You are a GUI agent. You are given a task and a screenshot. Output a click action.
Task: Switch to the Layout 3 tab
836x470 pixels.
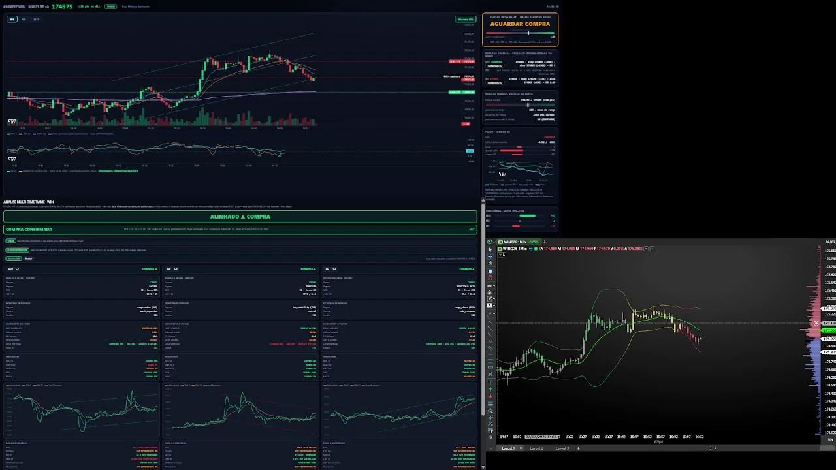562,448
